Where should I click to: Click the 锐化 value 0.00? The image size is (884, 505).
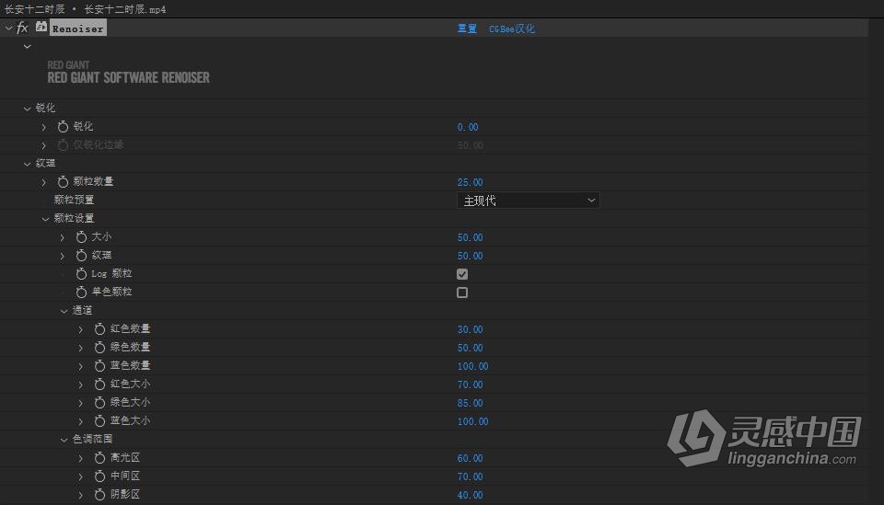coord(468,127)
